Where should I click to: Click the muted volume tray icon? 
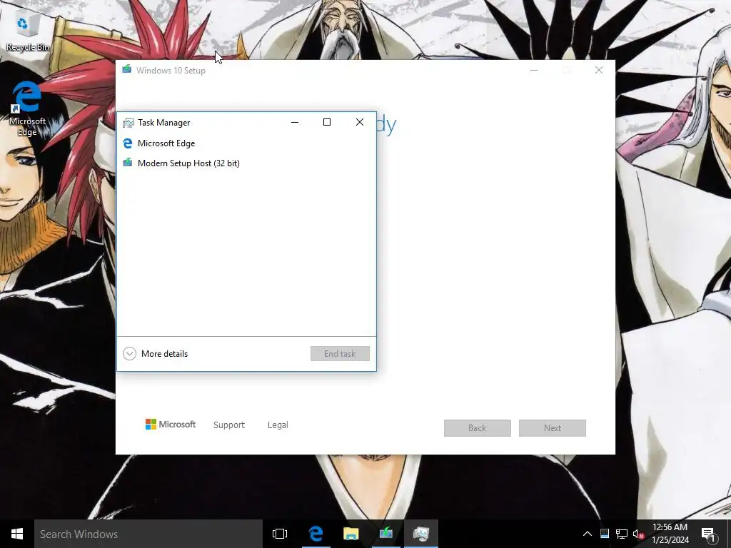click(x=638, y=534)
